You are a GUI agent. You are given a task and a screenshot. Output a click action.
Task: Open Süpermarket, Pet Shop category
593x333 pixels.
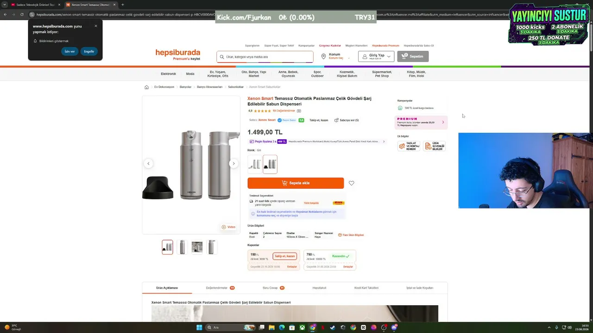pos(382,74)
